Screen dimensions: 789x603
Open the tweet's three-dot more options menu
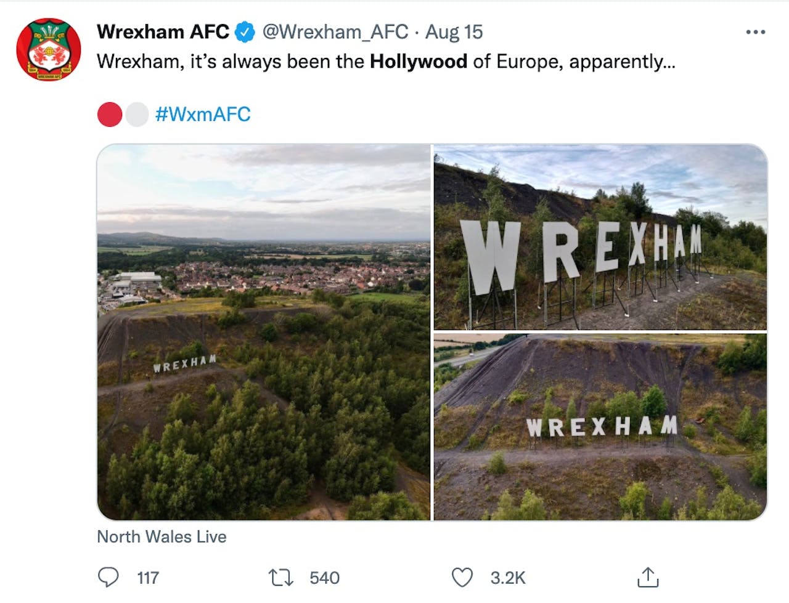tap(755, 32)
